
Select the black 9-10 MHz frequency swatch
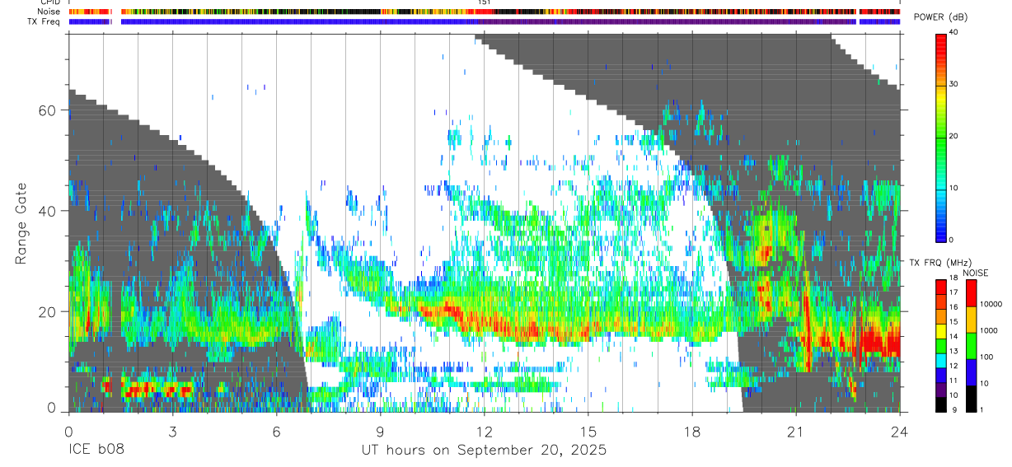tap(940, 404)
